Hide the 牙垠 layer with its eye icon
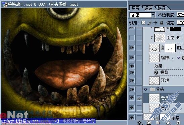This screenshot has width=184, height=125. pyautogui.click(x=132, y=80)
